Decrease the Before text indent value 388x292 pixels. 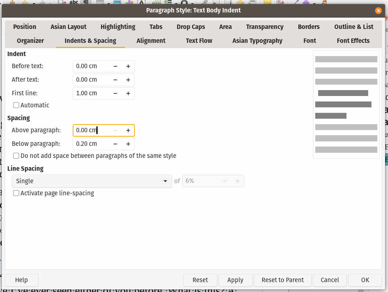[x=115, y=66]
